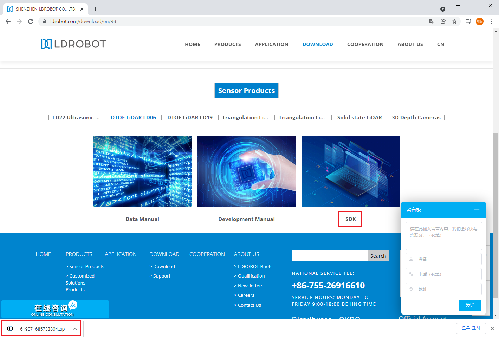This screenshot has width=499, height=339.
Task: Select the DTOF LiDAR LD06 tab
Action: (x=134, y=118)
